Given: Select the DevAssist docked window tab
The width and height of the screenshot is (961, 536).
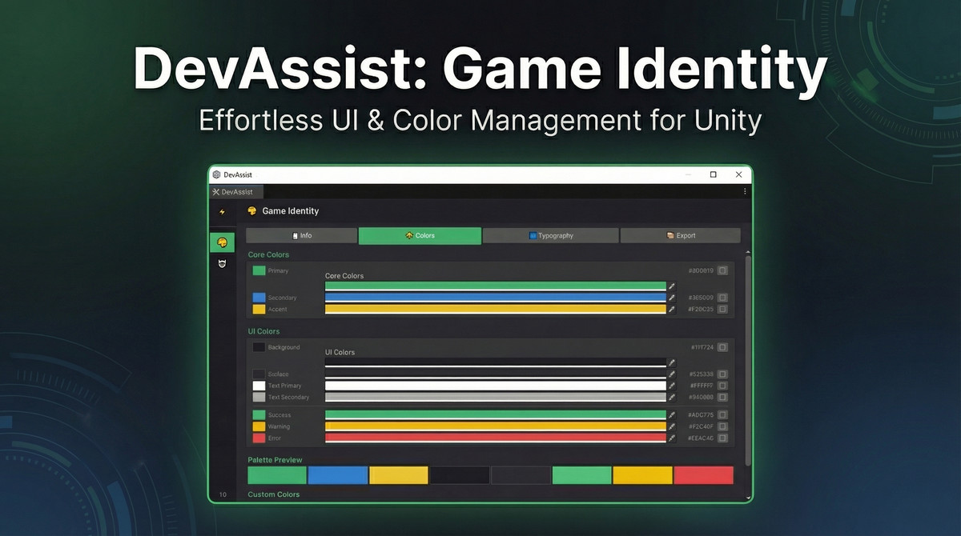Looking at the screenshot, I should tap(236, 192).
